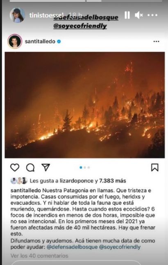This screenshot has height=265, width=168.
Task: Expand Ver los 40 comentarios
Action: (x=39, y=256)
